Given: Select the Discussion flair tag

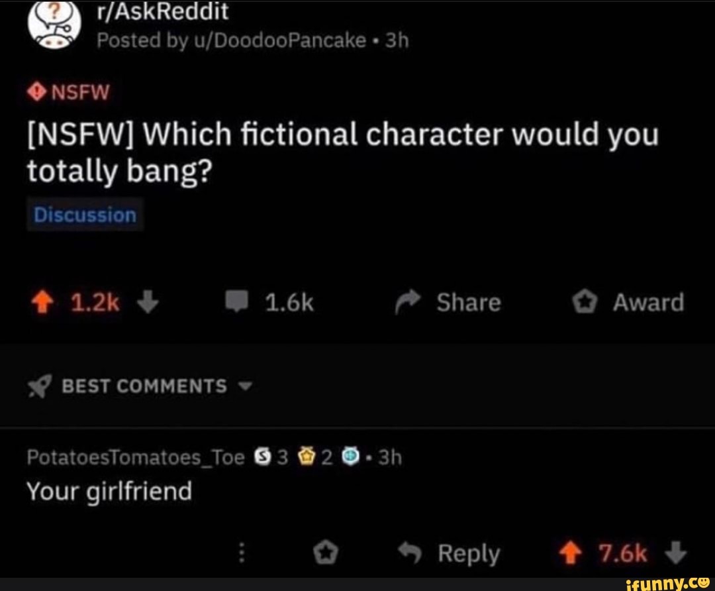Looking at the screenshot, I should pos(85,215).
